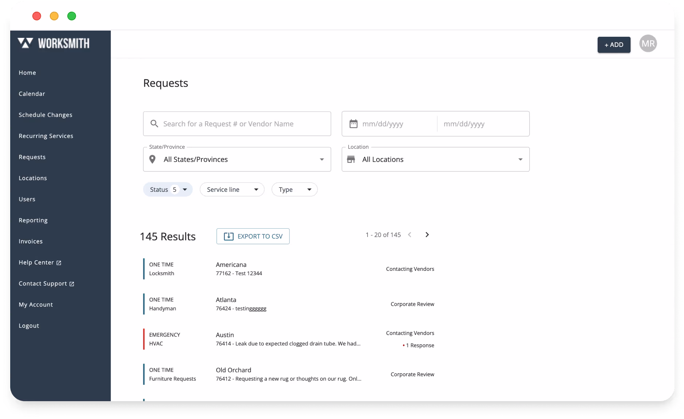The height and width of the screenshot is (419, 684).
Task: Open Recurring Services in sidebar
Action: 46,136
